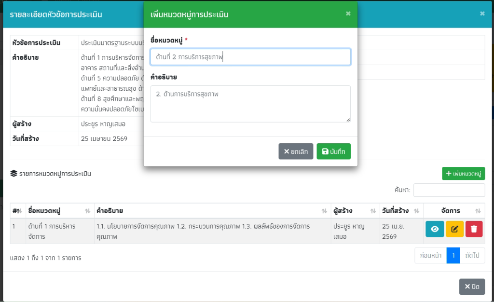Go to ก่อนหน้า previous page
The height and width of the screenshot is (302, 494).
(431, 256)
